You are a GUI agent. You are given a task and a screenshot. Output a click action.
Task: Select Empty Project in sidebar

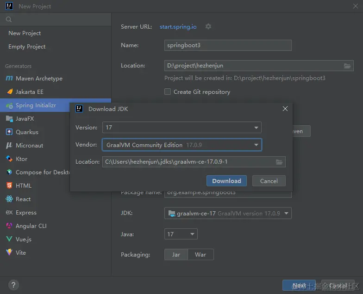(x=27, y=46)
